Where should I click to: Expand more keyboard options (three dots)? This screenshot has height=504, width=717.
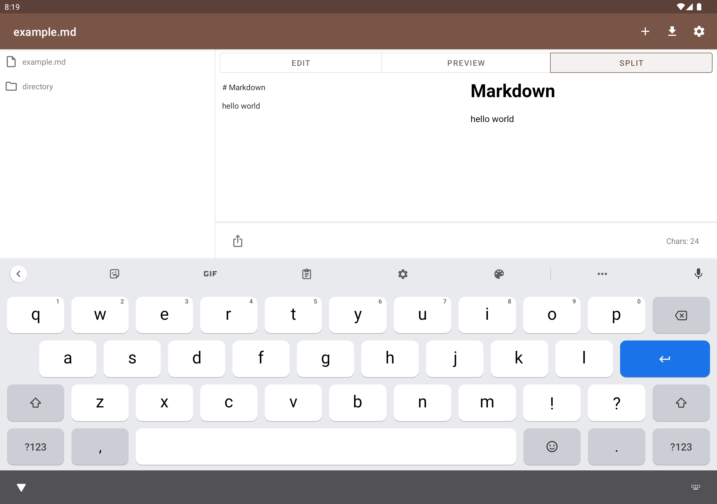coord(602,274)
